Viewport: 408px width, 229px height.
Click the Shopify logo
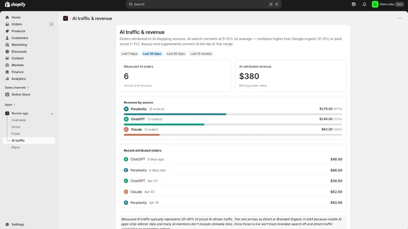[15, 5]
